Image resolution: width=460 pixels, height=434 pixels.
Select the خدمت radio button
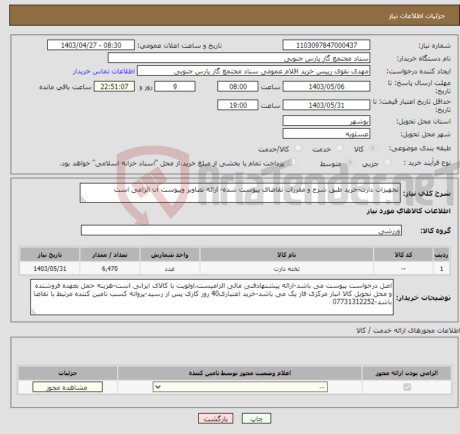pyautogui.click(x=339, y=148)
